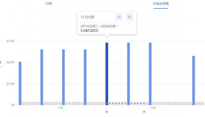Click the 6月16日周三 - 6月28日周一 date range
The image size is (205, 117).
100,26
